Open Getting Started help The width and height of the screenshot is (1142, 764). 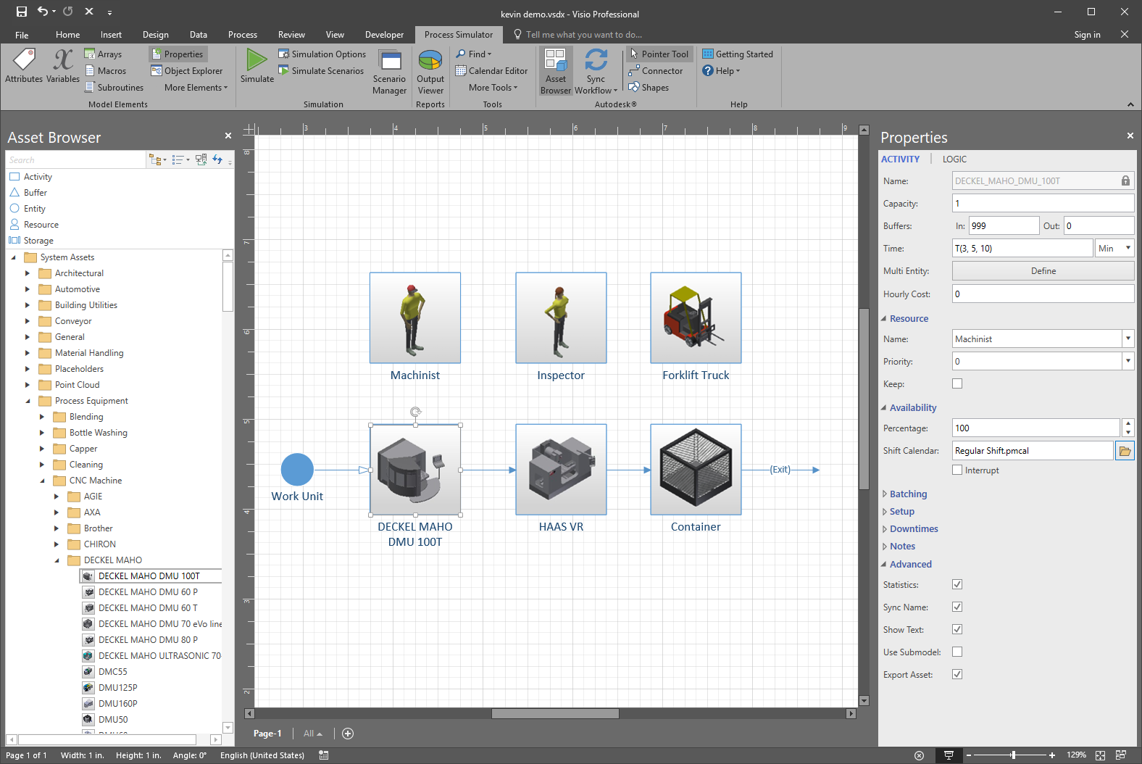(x=738, y=54)
